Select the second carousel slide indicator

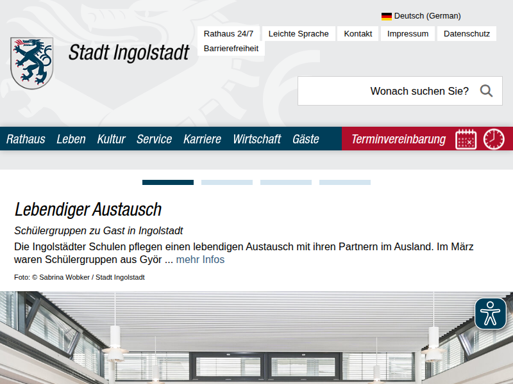click(x=227, y=182)
